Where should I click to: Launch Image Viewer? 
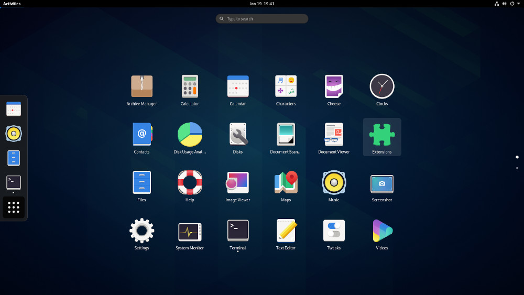[237, 185]
